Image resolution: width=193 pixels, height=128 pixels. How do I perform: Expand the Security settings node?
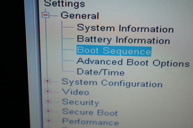48,101
